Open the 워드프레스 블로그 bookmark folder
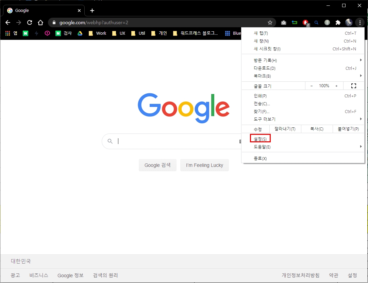This screenshot has width=368, height=283. tap(195, 33)
